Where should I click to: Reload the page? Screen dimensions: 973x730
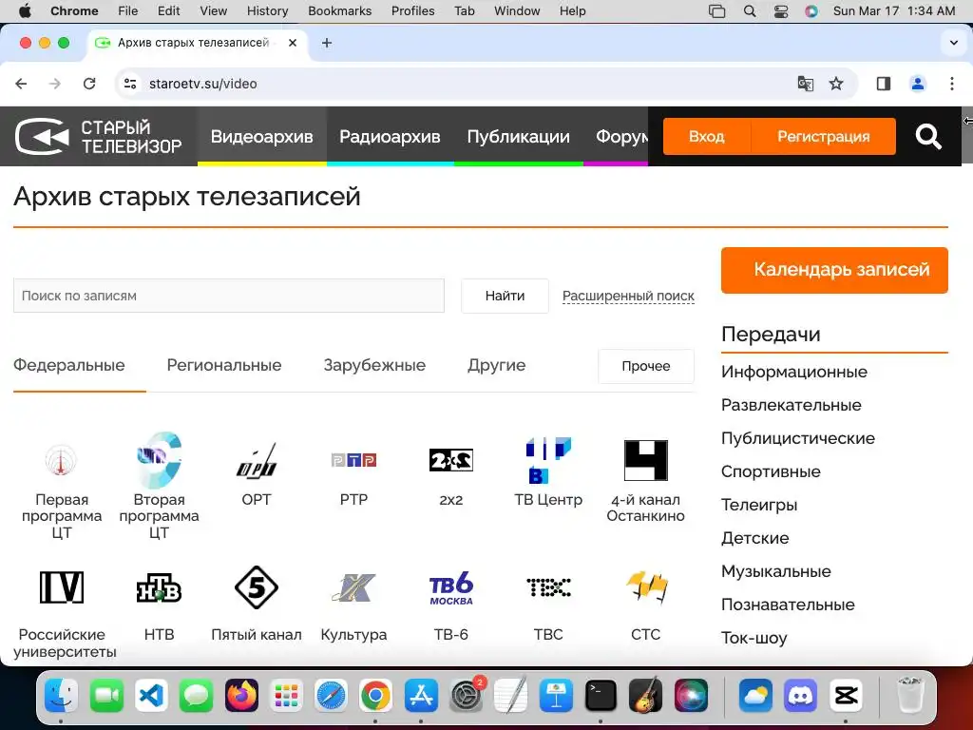click(89, 84)
